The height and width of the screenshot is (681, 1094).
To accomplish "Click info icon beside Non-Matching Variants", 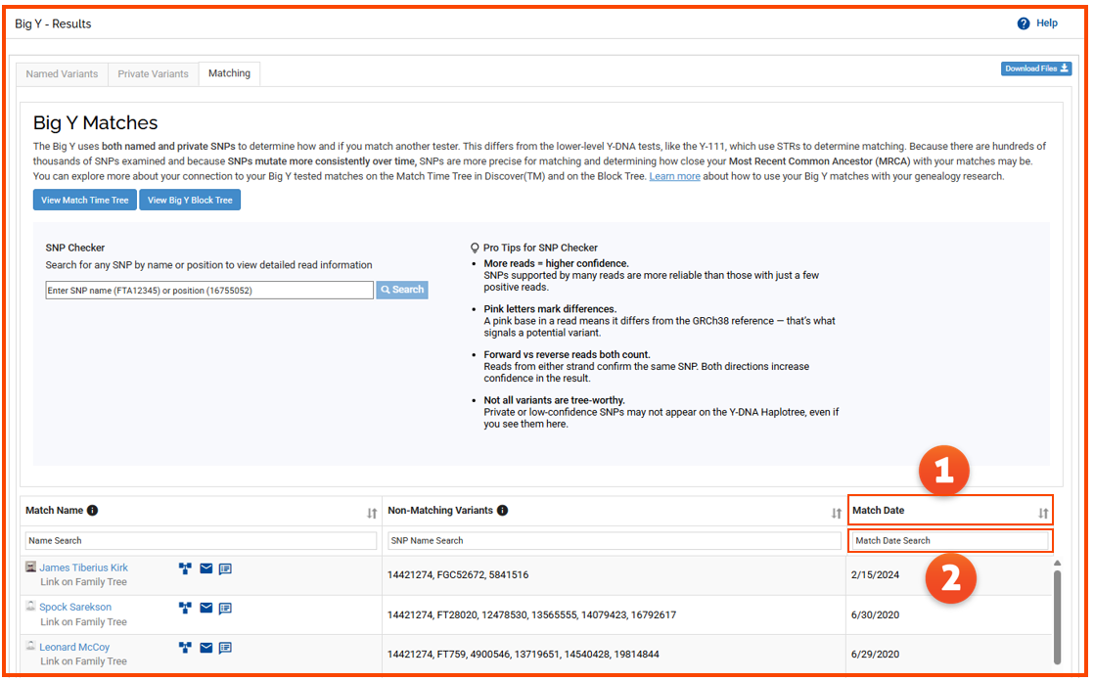I will [502, 511].
